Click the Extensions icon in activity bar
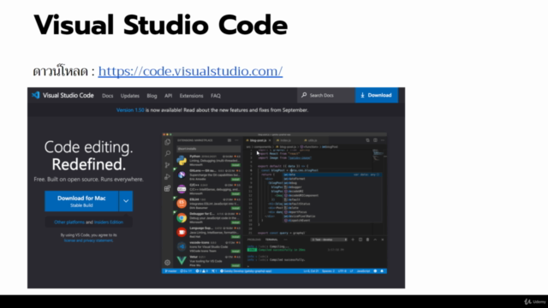 point(168,188)
